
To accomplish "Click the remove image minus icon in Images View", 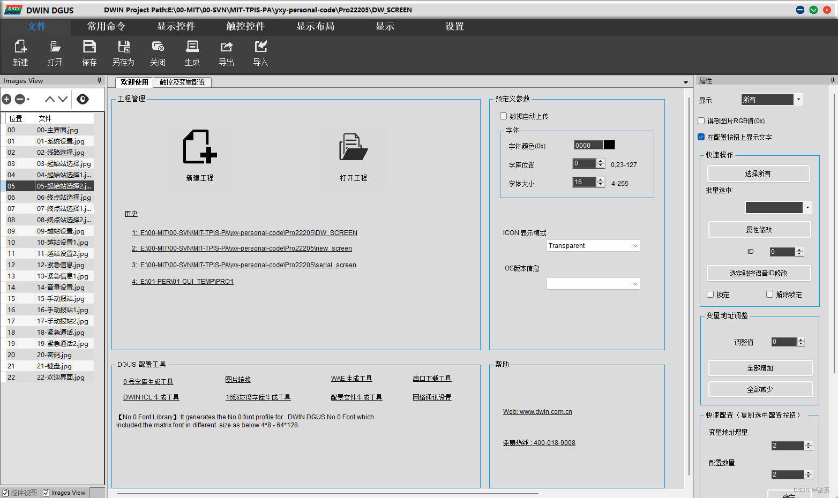I will click(20, 99).
